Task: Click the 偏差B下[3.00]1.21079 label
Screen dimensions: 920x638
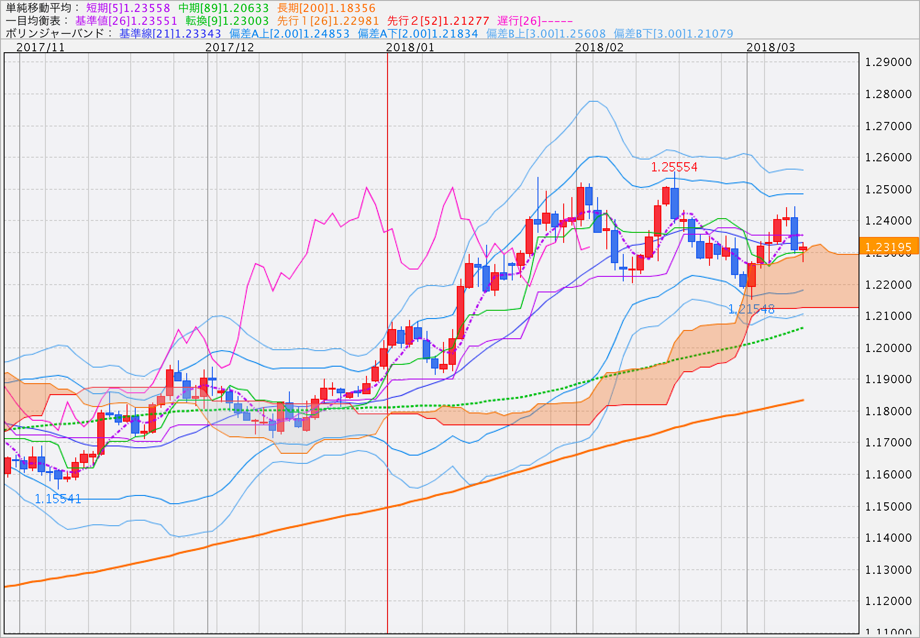Action: point(673,33)
